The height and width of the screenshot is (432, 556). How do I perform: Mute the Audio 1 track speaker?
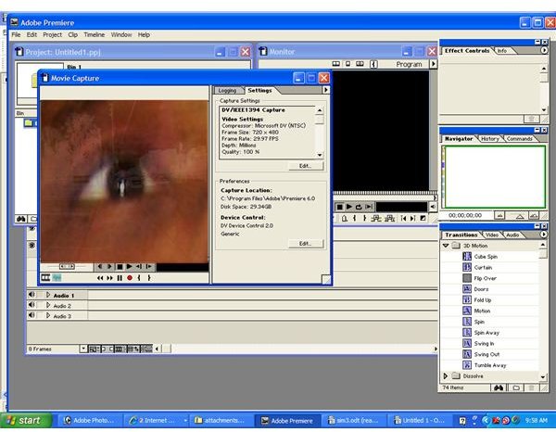click(32, 295)
